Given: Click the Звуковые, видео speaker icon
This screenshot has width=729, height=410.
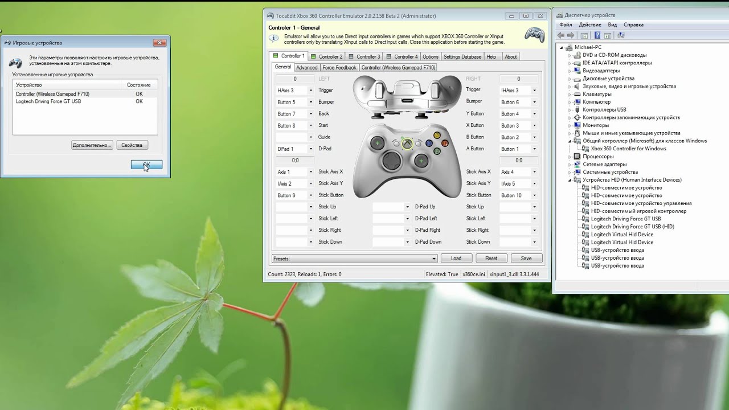Looking at the screenshot, I should click(578, 87).
